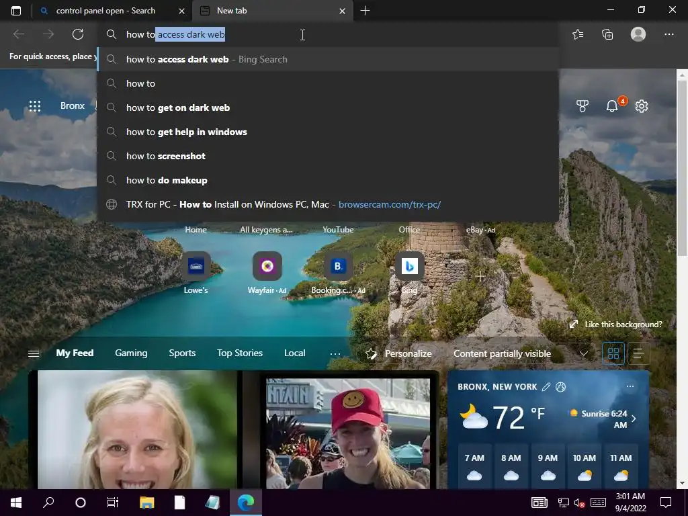Open red cap woman news story thumbnail

[348, 433]
